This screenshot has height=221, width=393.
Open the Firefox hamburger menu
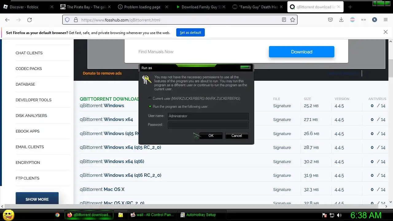(x=386, y=20)
